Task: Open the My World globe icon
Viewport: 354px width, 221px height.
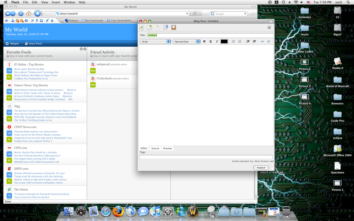Action: pyautogui.click(x=7, y=20)
